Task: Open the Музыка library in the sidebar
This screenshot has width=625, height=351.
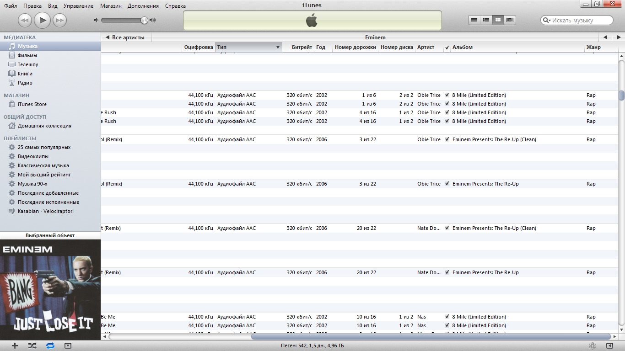Action: [x=50, y=46]
